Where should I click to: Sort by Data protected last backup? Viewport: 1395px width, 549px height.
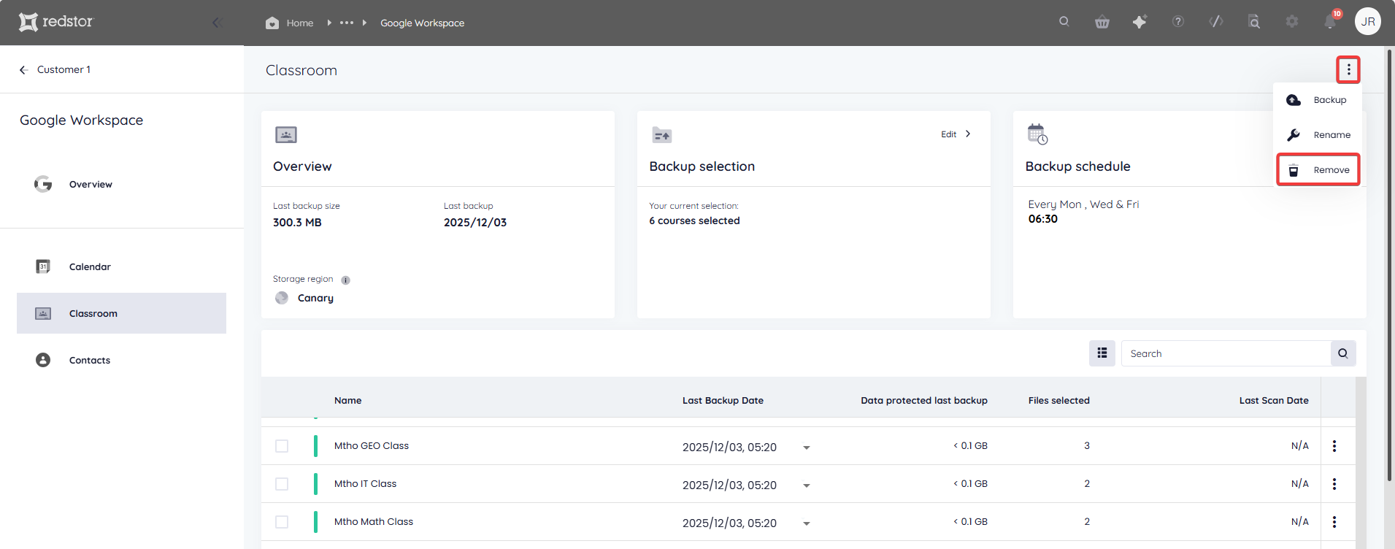pyautogui.click(x=923, y=400)
